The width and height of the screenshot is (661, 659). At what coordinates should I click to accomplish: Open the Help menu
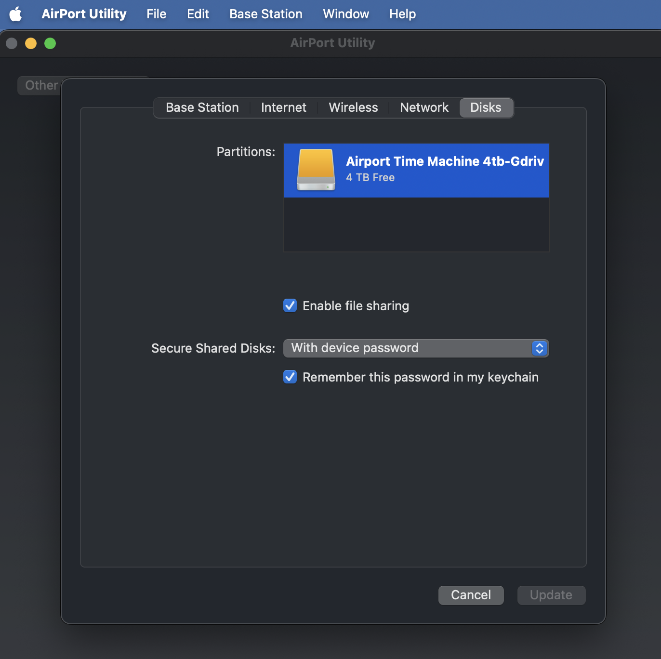coord(403,14)
